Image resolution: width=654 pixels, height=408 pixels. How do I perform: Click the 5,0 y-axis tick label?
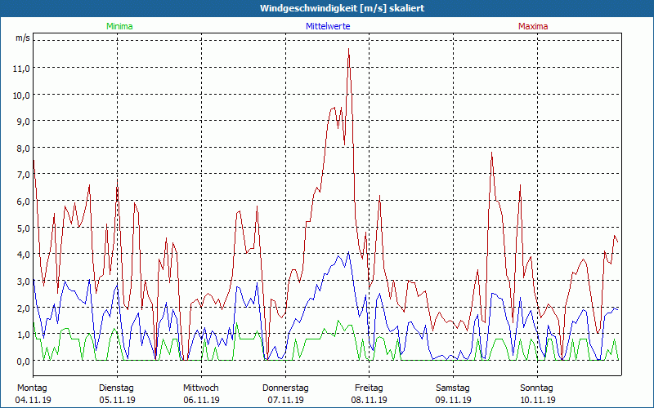22,228
